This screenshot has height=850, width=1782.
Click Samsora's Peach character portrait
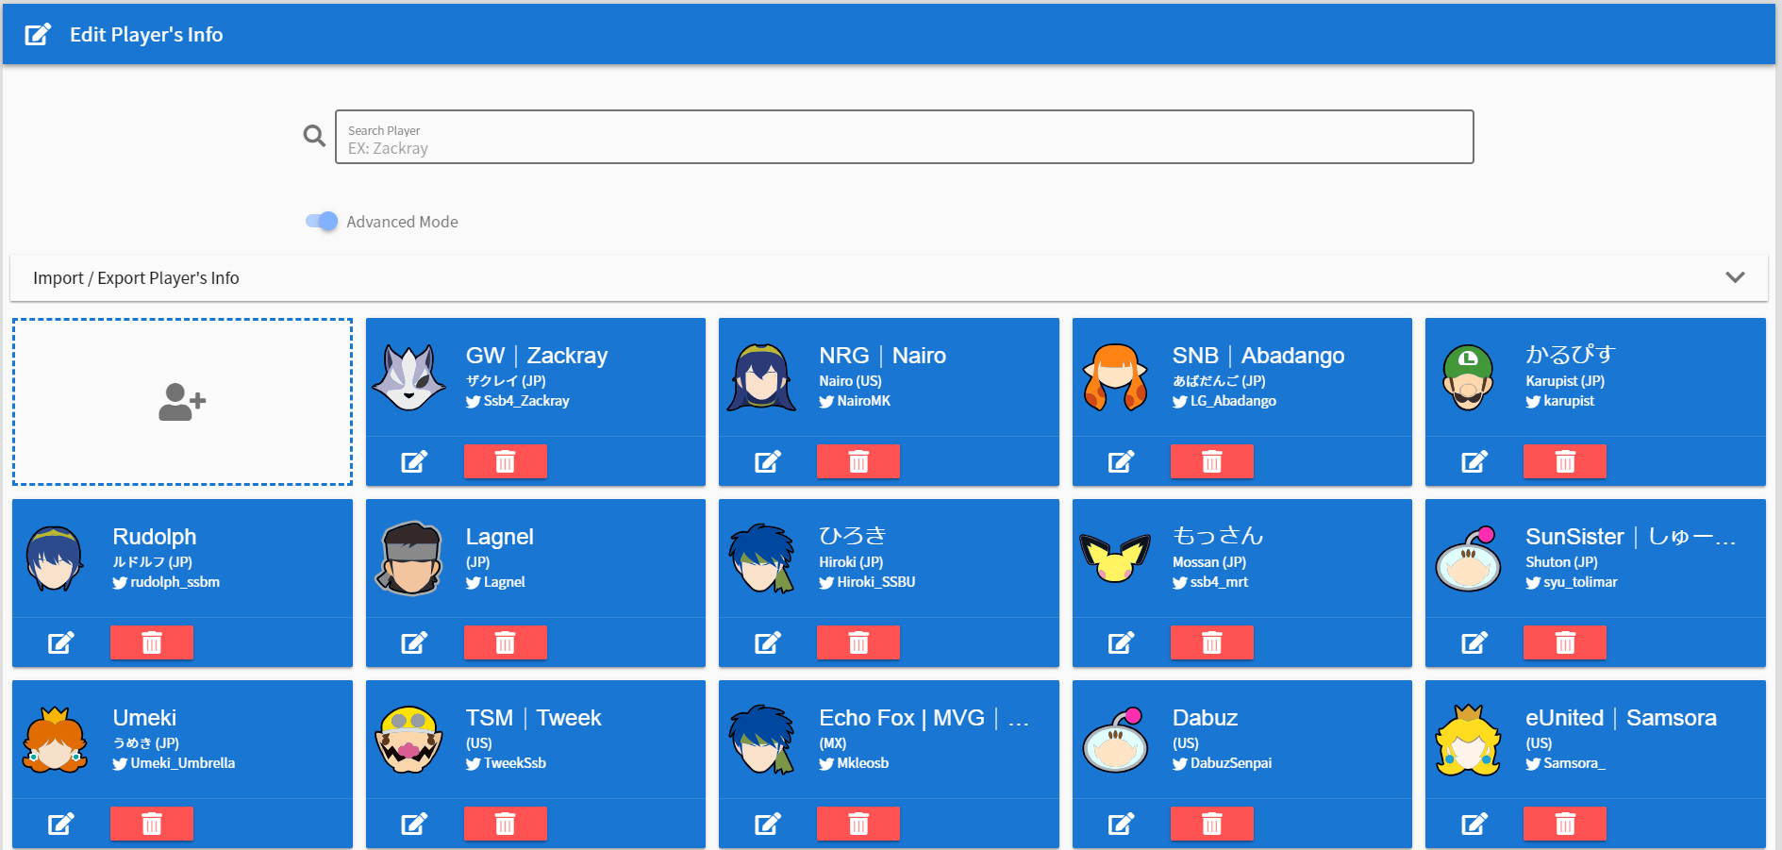coord(1468,741)
